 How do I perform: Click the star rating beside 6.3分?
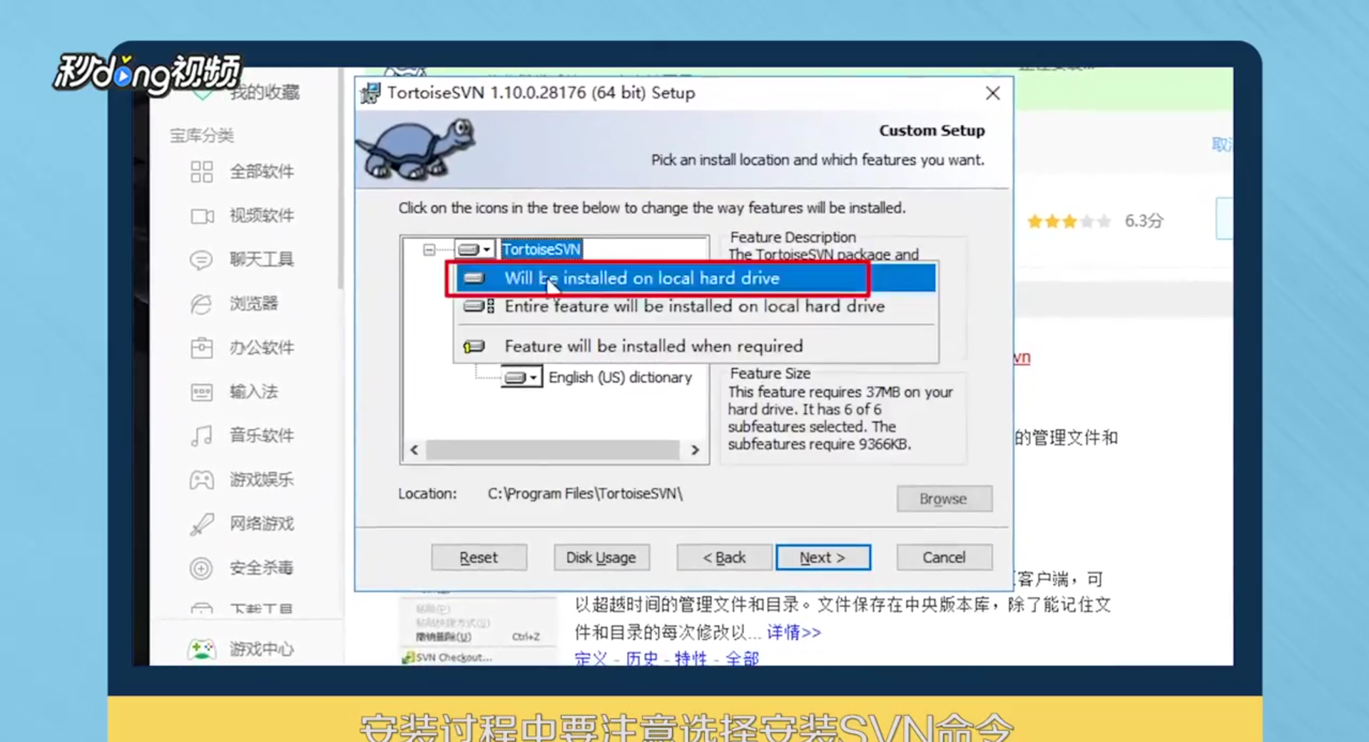(x=1069, y=222)
